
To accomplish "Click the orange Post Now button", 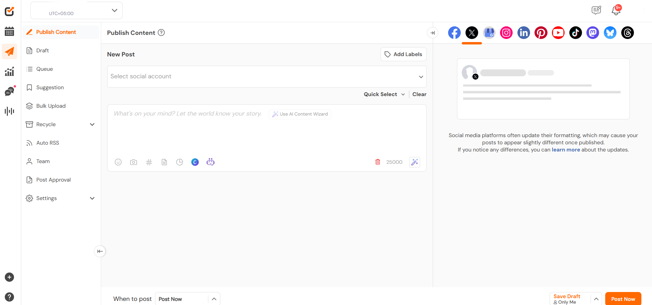I will coord(623,299).
